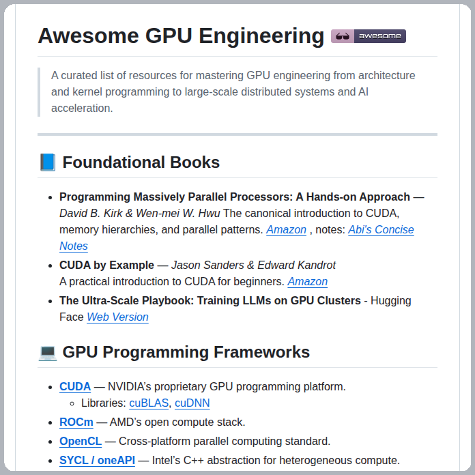
Task: Click the awesome badge with sunglasses icon
Action: [x=368, y=36]
